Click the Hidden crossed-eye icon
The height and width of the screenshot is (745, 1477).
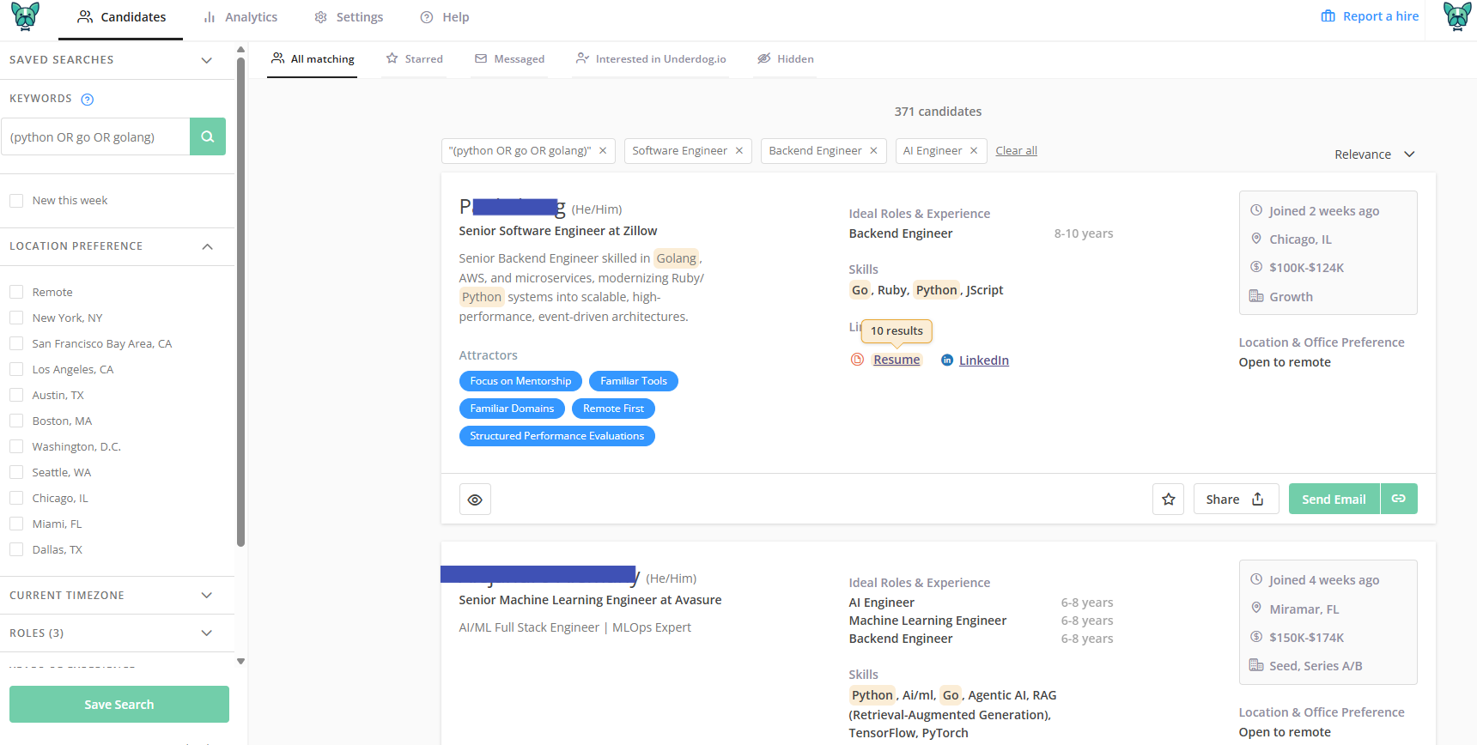[x=764, y=58]
